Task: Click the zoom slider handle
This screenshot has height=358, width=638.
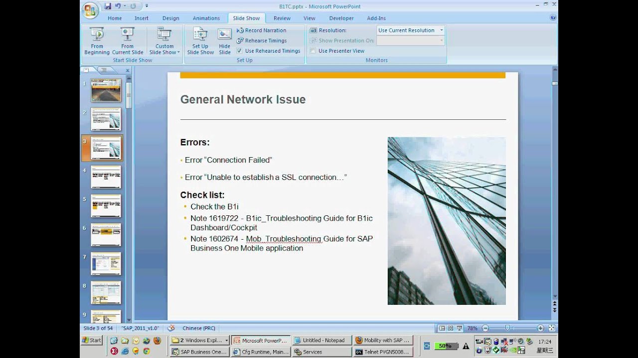Action: tap(507, 328)
